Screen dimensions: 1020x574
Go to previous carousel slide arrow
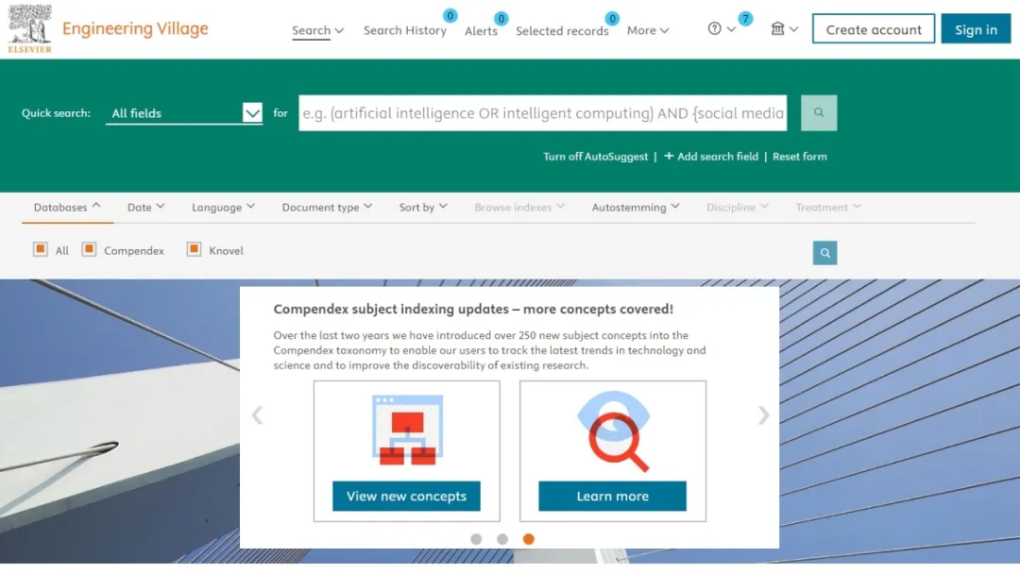(258, 414)
